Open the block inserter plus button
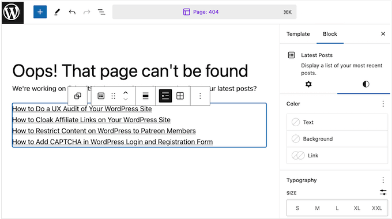 [40, 12]
